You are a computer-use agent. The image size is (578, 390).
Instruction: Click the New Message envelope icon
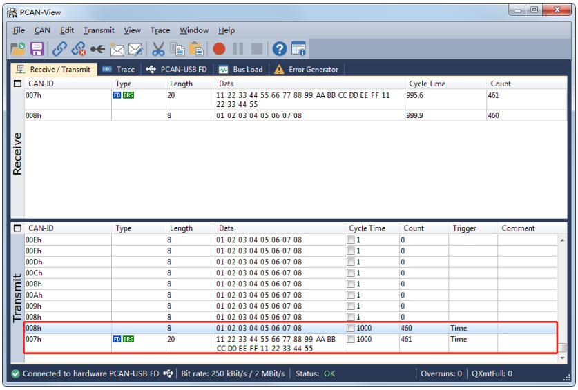click(117, 50)
